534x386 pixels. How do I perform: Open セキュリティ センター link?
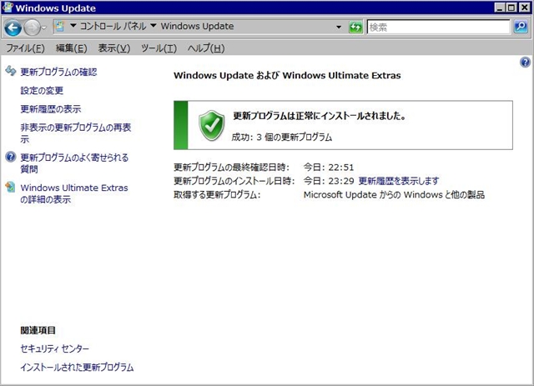(x=54, y=348)
